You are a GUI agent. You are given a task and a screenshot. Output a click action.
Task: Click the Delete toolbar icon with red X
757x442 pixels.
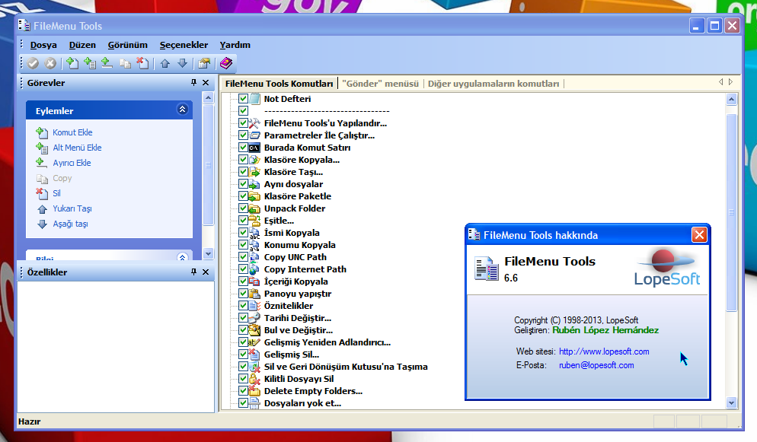pos(142,63)
